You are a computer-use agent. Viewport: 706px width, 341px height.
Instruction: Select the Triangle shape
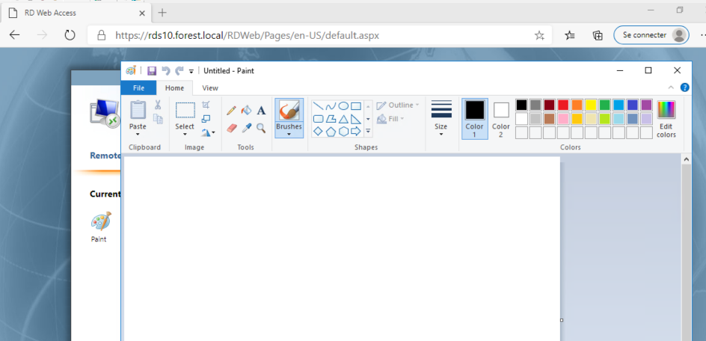343,119
